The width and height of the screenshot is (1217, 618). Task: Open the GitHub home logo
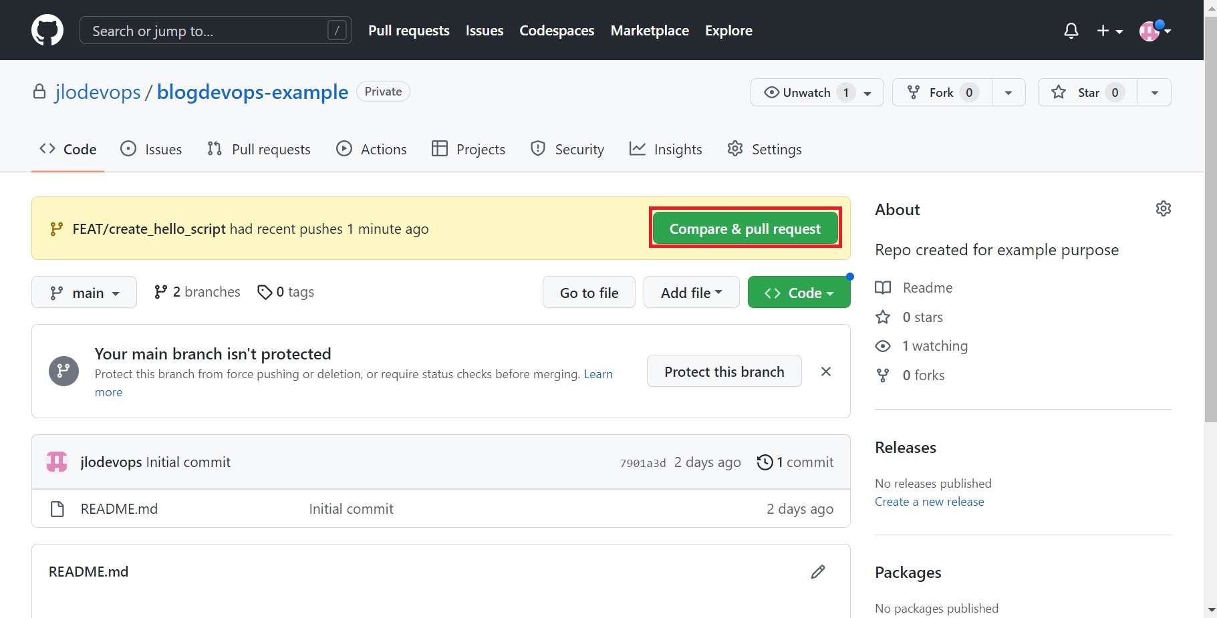(x=47, y=31)
